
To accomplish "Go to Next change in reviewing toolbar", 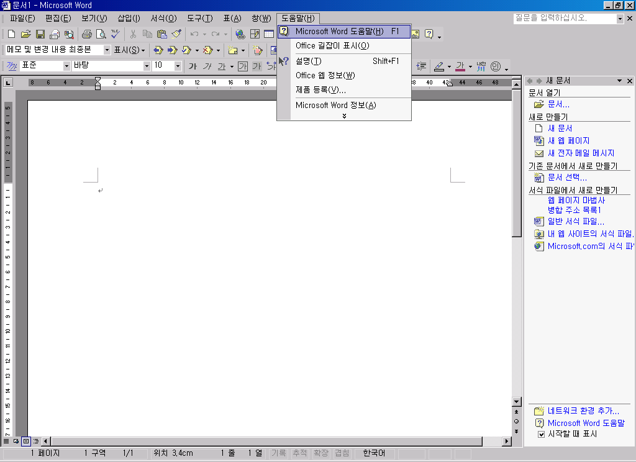I will coord(173,50).
